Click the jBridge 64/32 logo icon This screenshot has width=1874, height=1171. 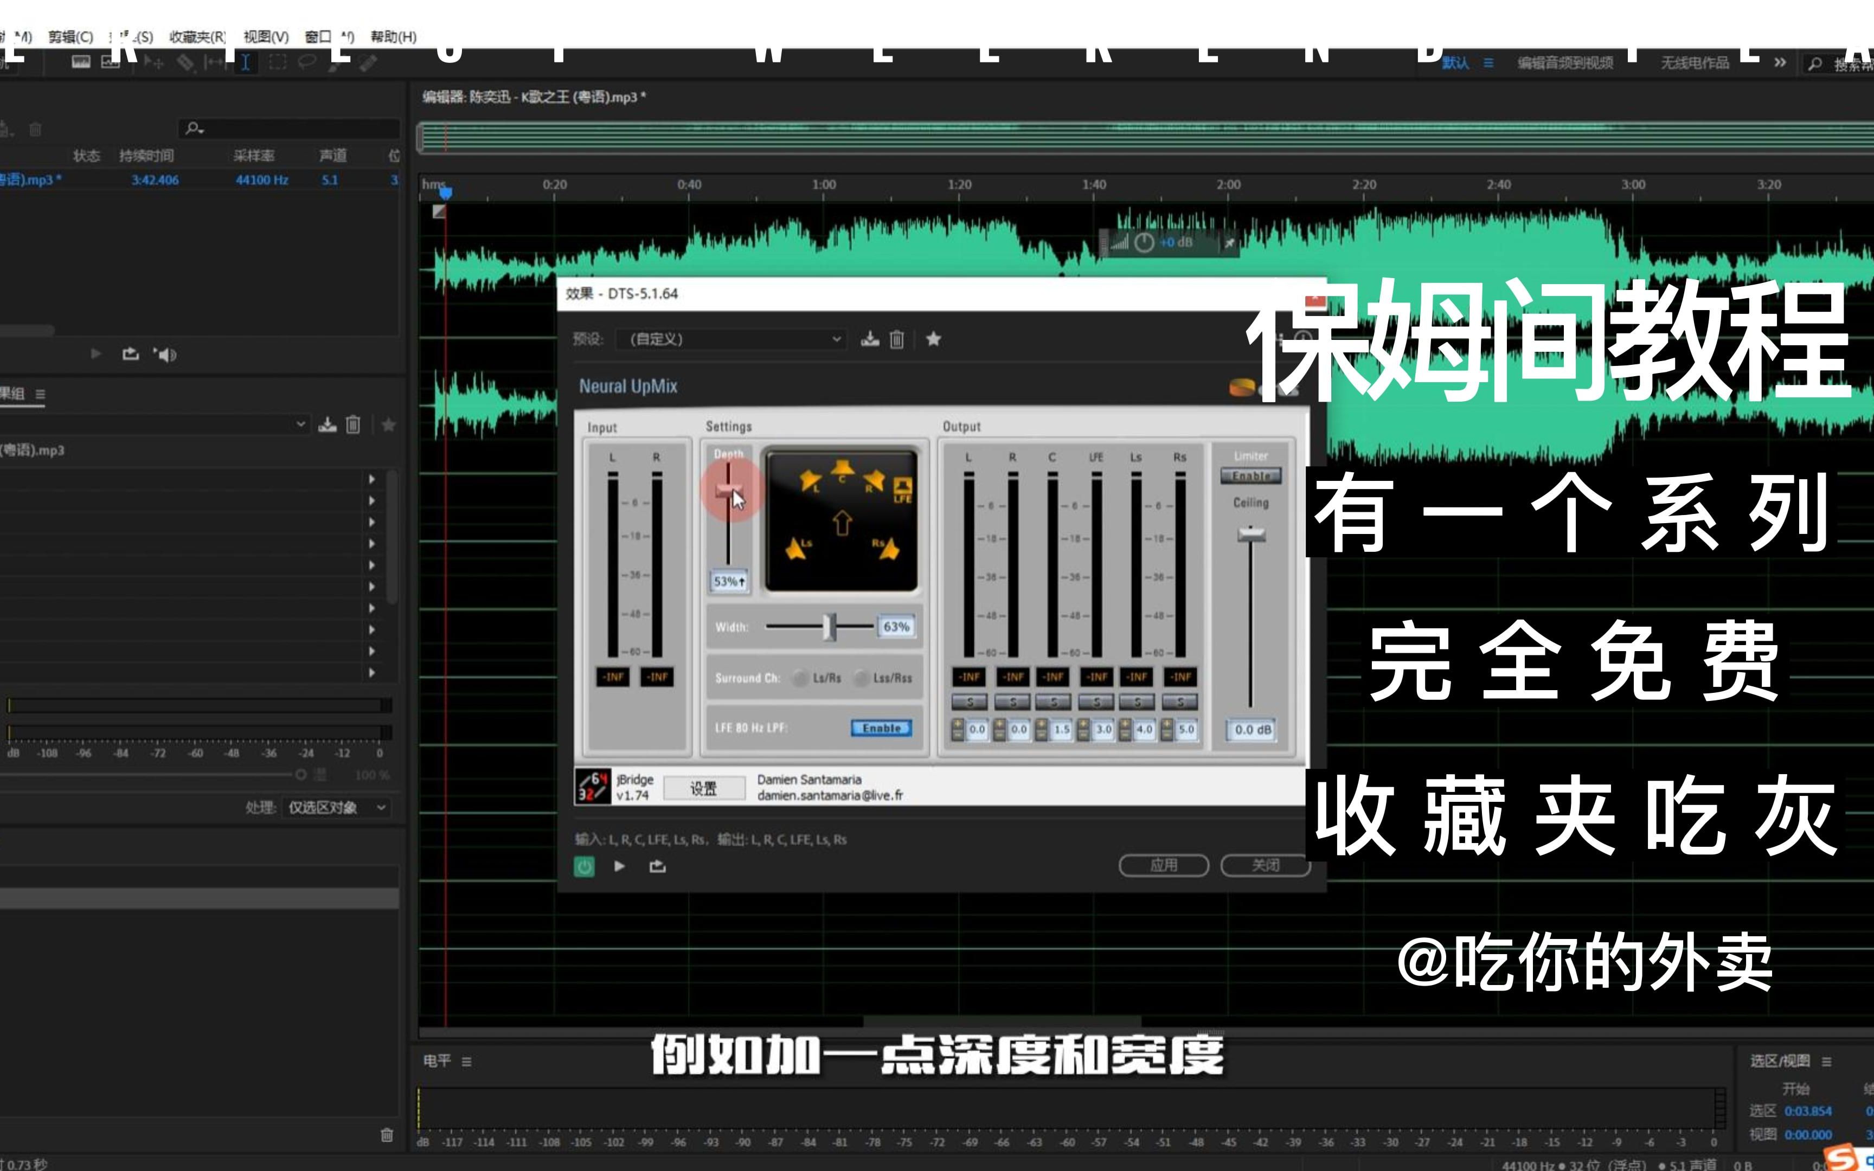click(x=593, y=787)
